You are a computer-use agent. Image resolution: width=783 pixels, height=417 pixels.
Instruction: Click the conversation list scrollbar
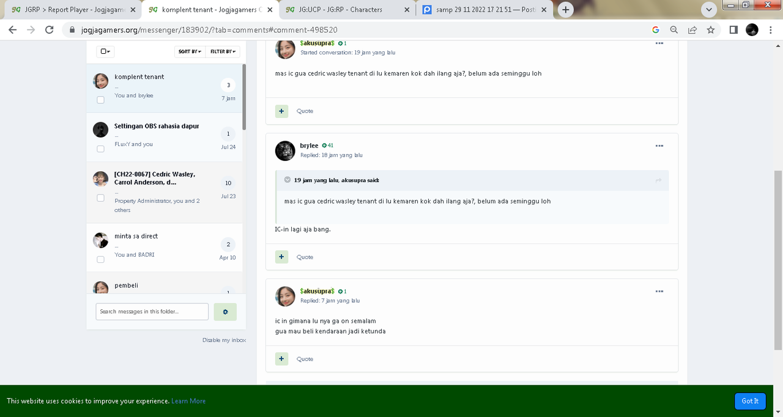click(x=244, y=97)
